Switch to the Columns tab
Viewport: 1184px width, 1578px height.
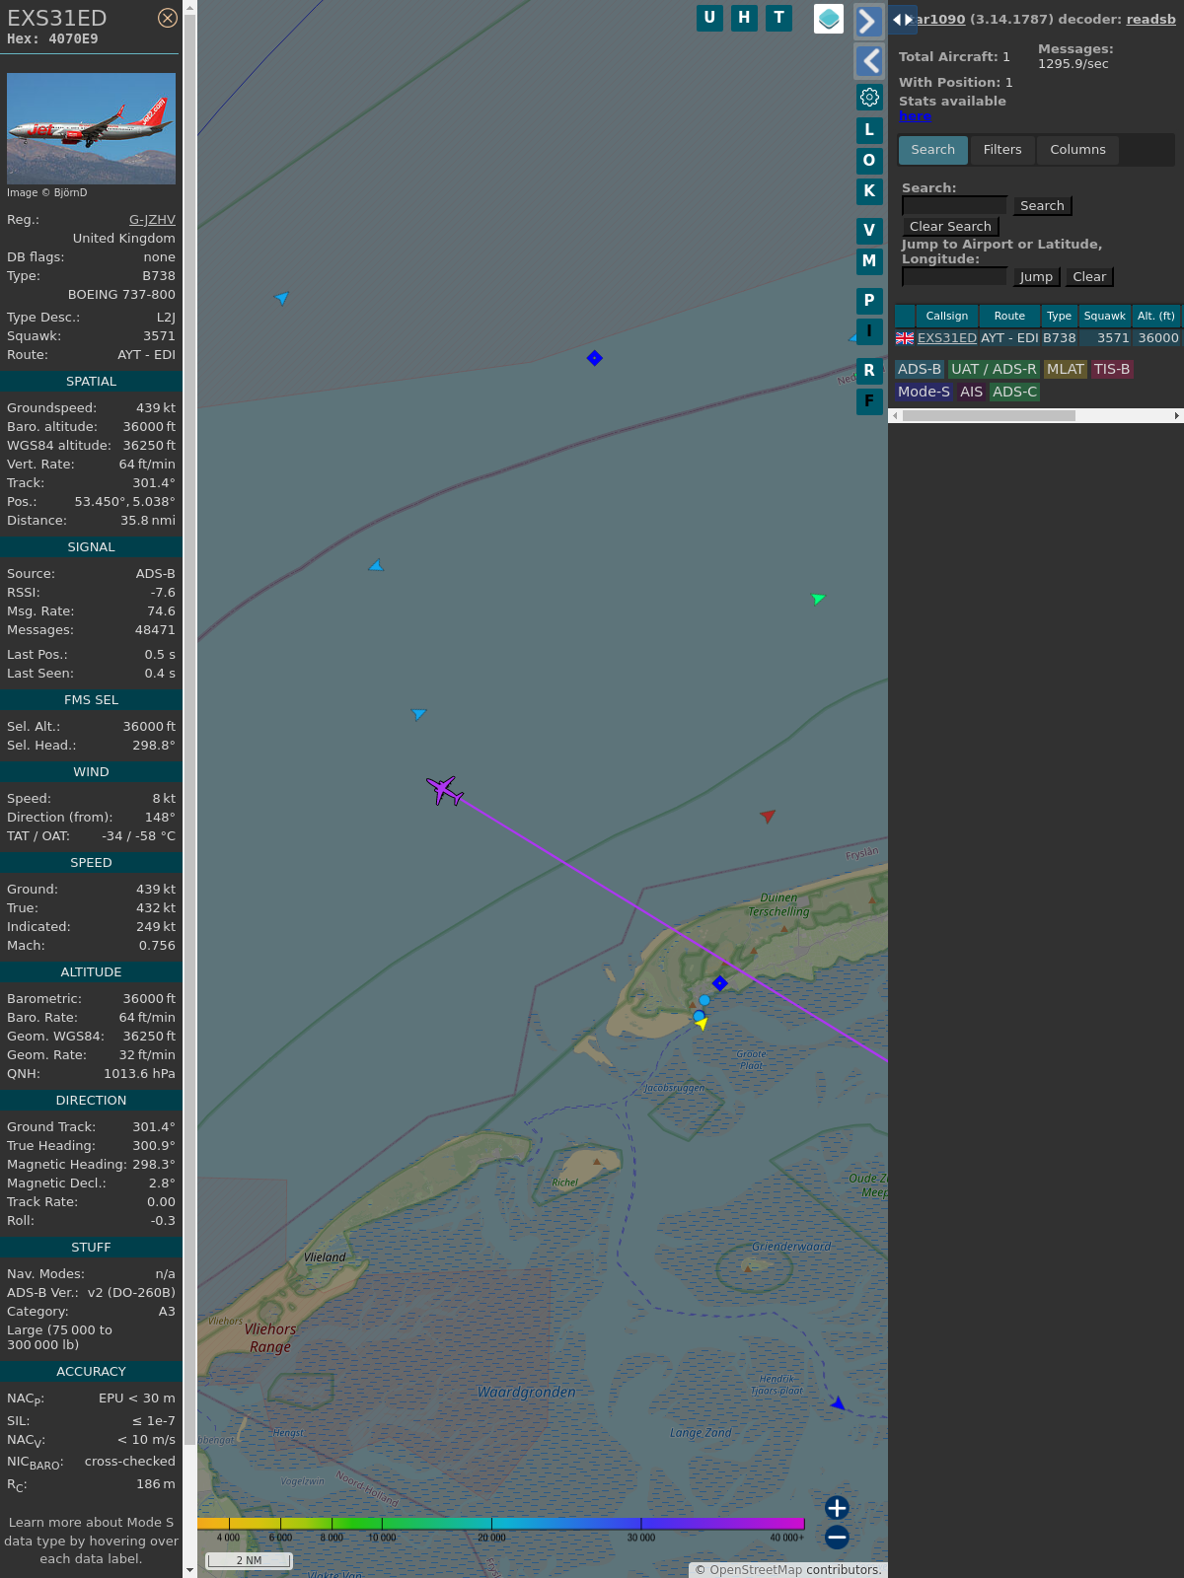click(1077, 150)
